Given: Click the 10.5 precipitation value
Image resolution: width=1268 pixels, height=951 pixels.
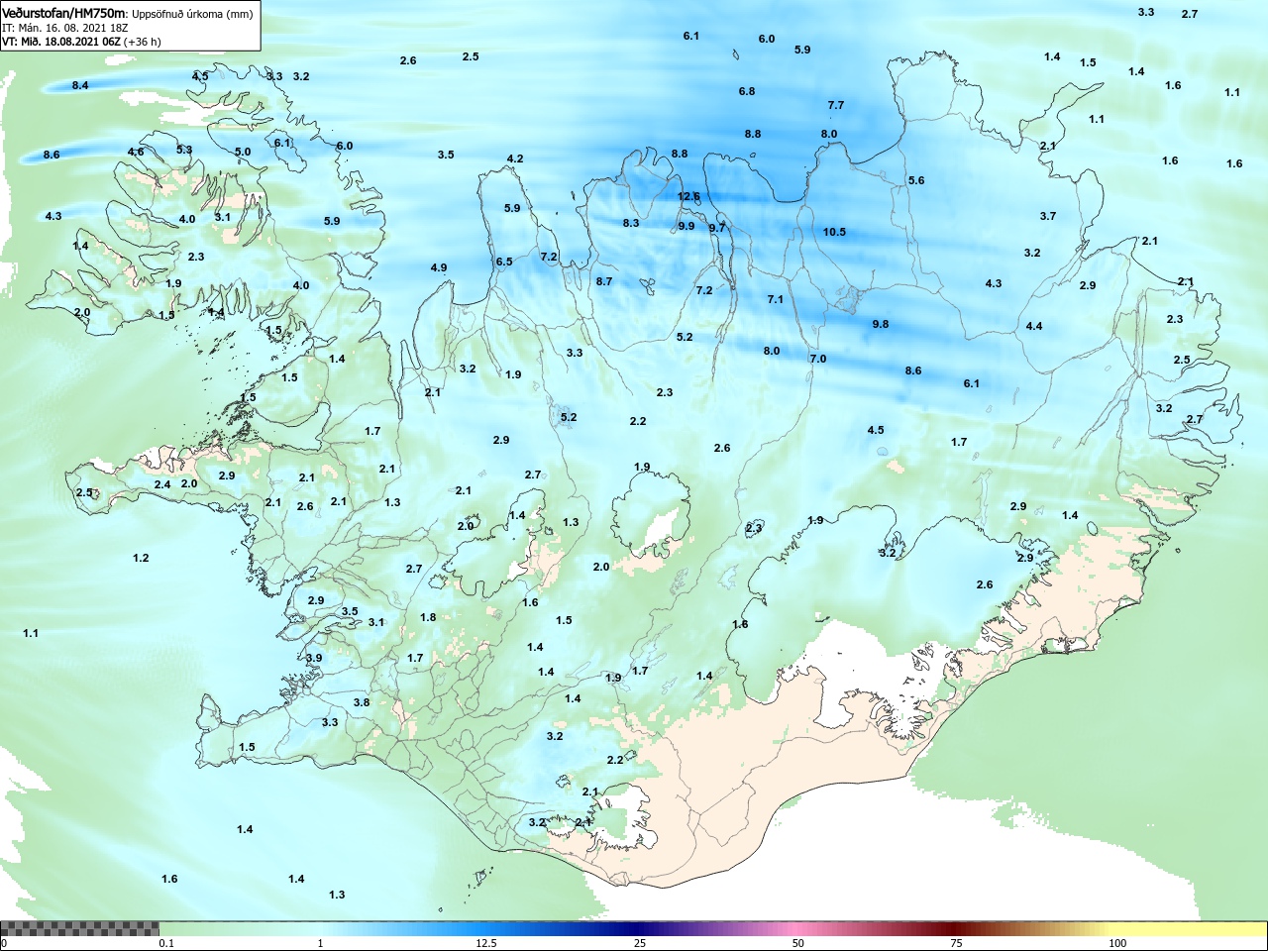Looking at the screenshot, I should click(834, 232).
